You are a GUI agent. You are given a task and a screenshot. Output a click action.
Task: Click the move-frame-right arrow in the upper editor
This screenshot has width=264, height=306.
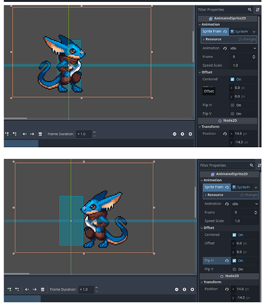(x=32, y=134)
